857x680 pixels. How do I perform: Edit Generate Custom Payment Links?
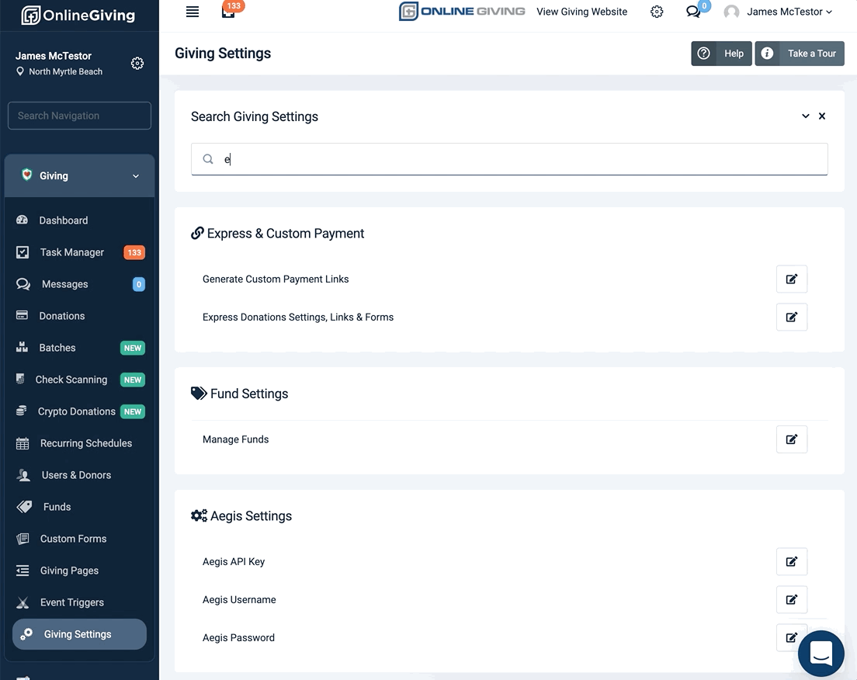792,279
